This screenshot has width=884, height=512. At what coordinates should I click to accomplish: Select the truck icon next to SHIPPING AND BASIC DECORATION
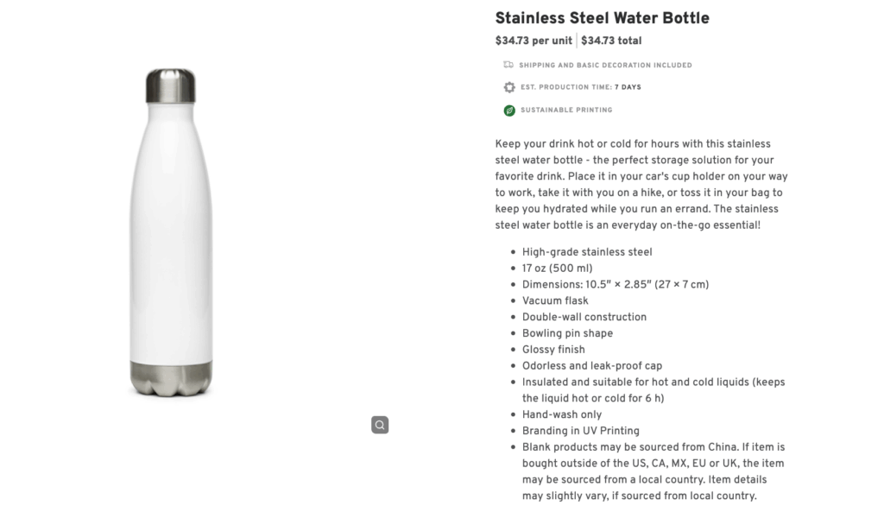tap(507, 64)
